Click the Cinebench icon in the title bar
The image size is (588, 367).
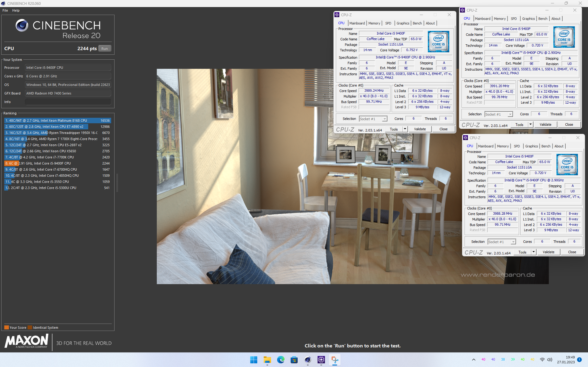[x=3, y=3]
